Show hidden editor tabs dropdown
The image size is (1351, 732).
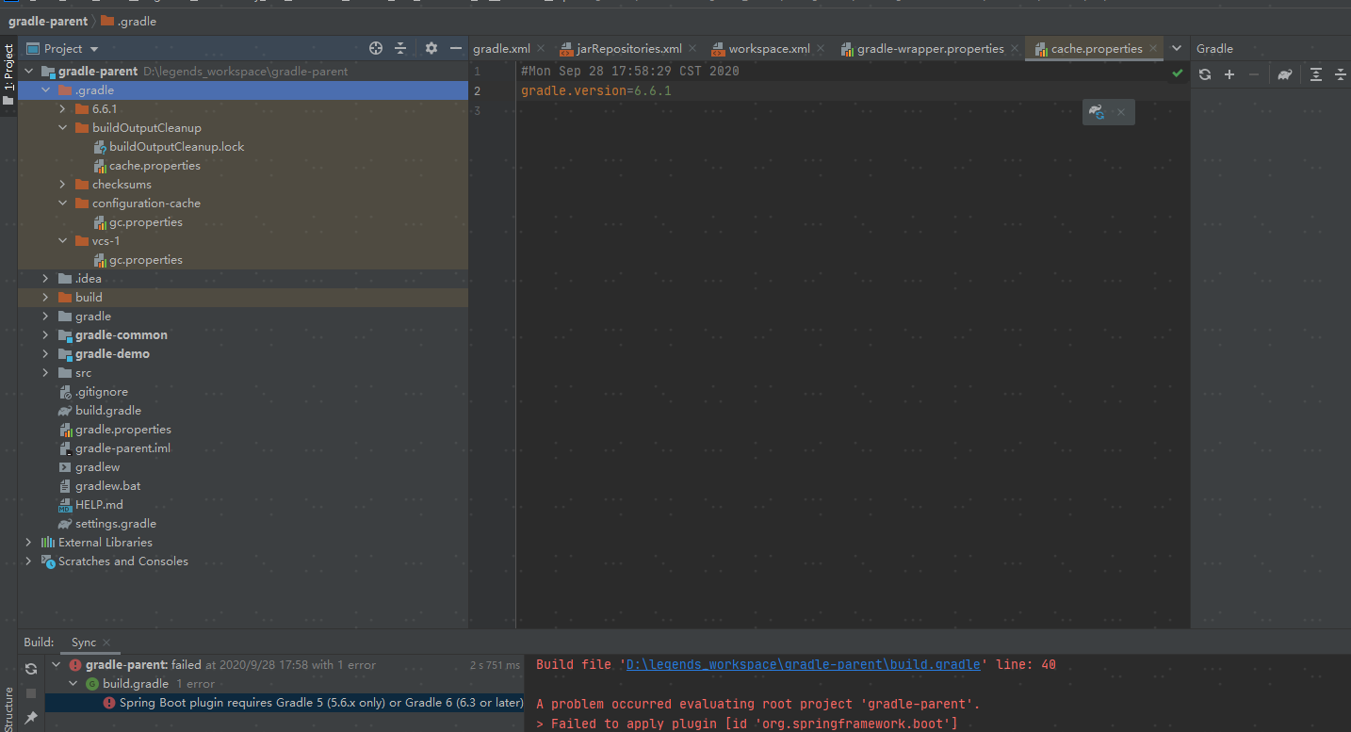tap(1177, 48)
